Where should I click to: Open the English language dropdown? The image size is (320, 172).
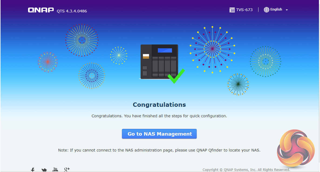tap(276, 10)
